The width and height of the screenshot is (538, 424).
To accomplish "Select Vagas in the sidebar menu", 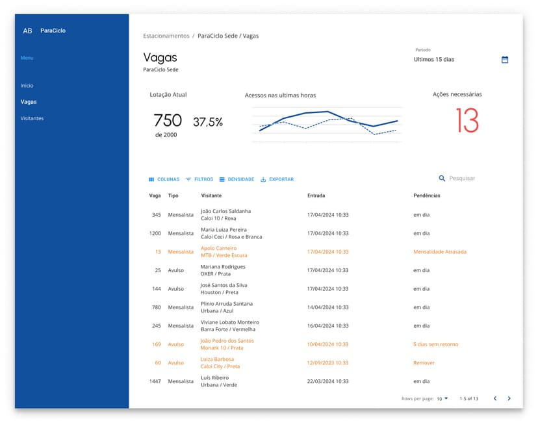I will click(29, 102).
